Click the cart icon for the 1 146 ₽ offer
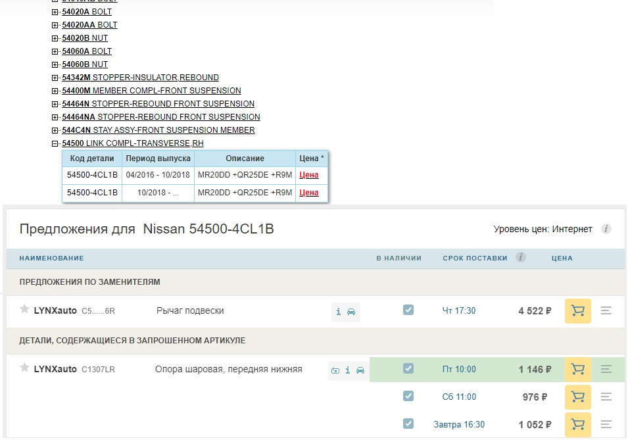This screenshot has height=440, width=628. pos(577,369)
